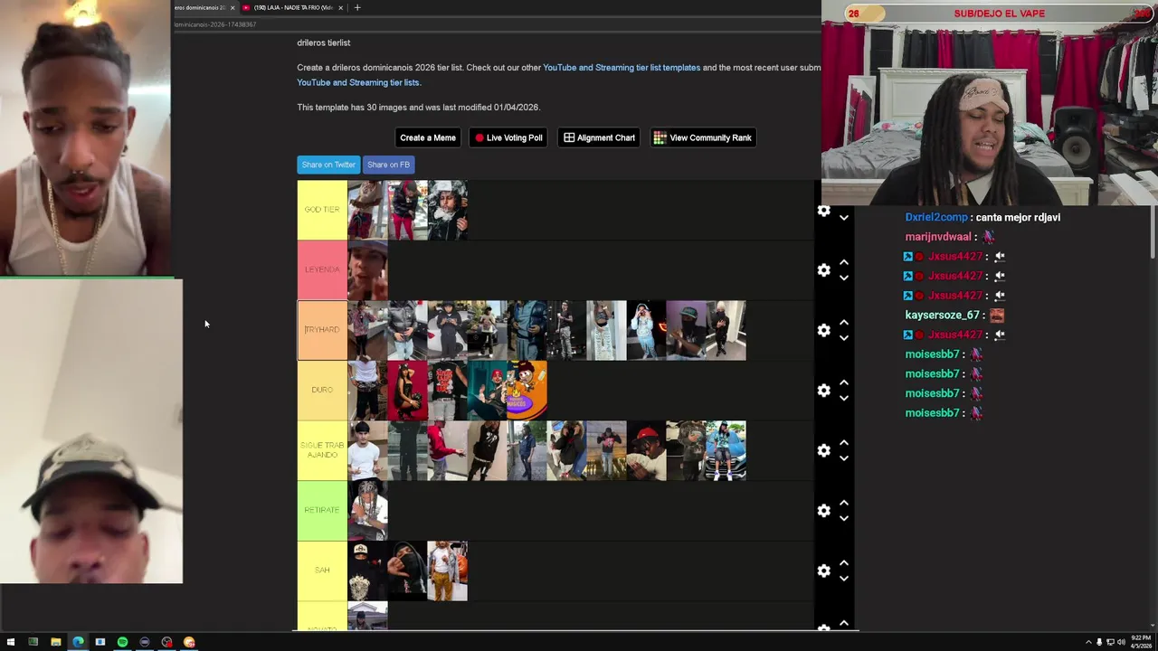Pick the white t-shirt thumbnail in SIGUE TRABAJANDO row
This screenshot has height=651, width=1158.
(367, 450)
